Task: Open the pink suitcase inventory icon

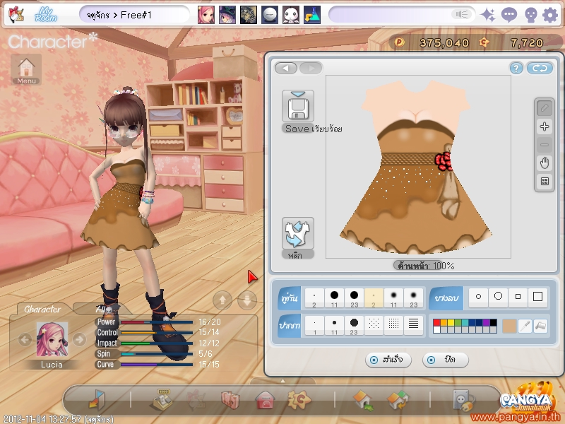Action: 230,400
